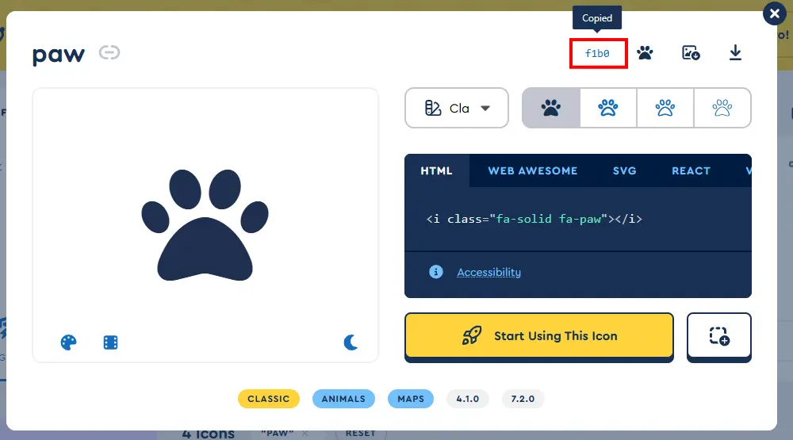
Task: Click Start Using This Icon button
Action: pos(538,336)
